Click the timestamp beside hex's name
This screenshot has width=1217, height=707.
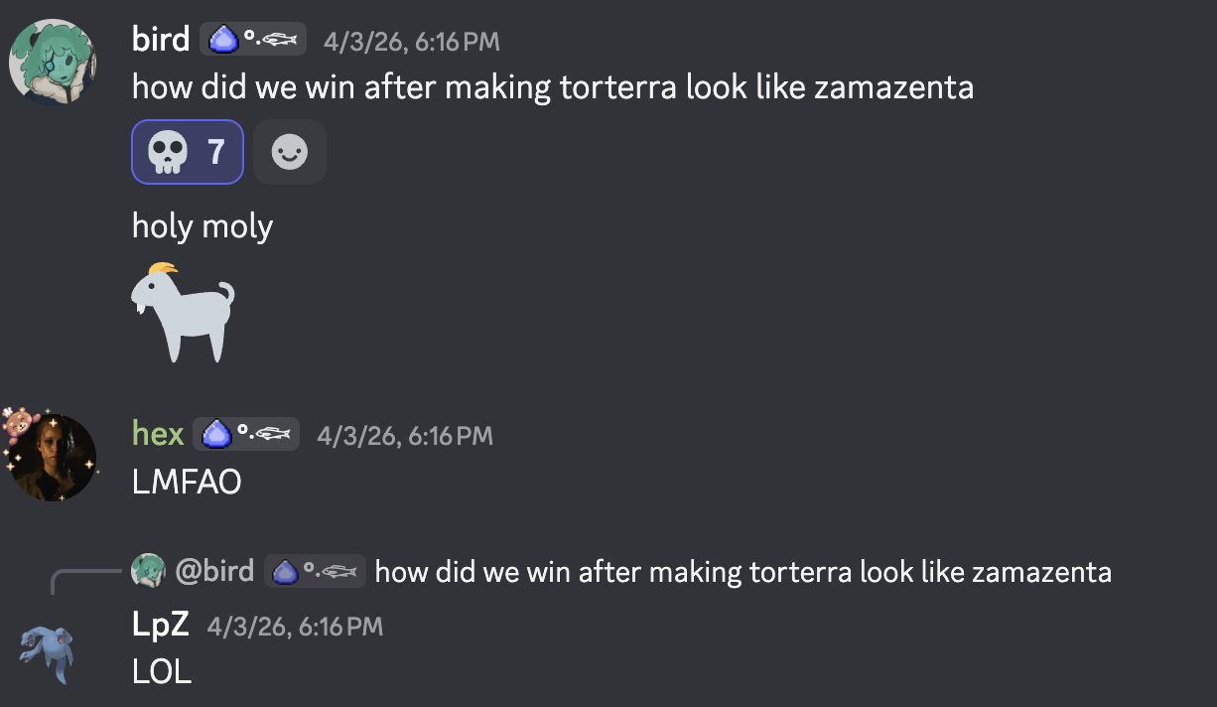click(404, 436)
